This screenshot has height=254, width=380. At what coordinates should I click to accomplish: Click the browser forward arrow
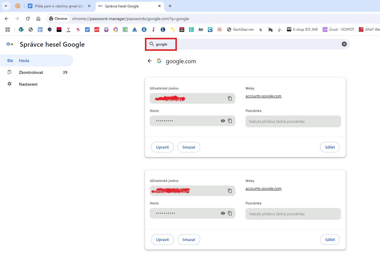tap(17, 19)
